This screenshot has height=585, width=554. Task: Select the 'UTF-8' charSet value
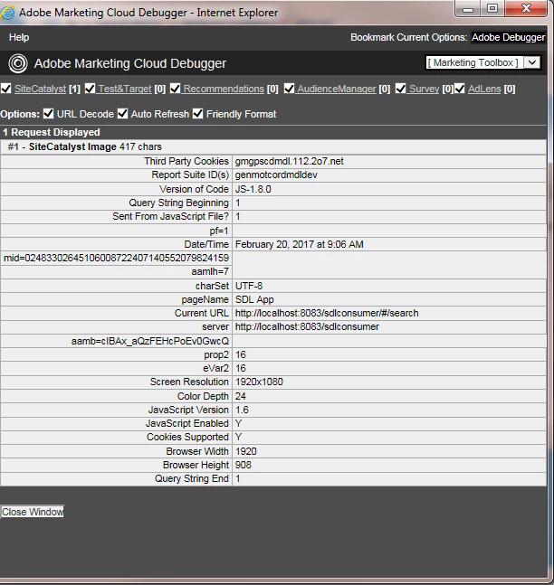pos(249,286)
